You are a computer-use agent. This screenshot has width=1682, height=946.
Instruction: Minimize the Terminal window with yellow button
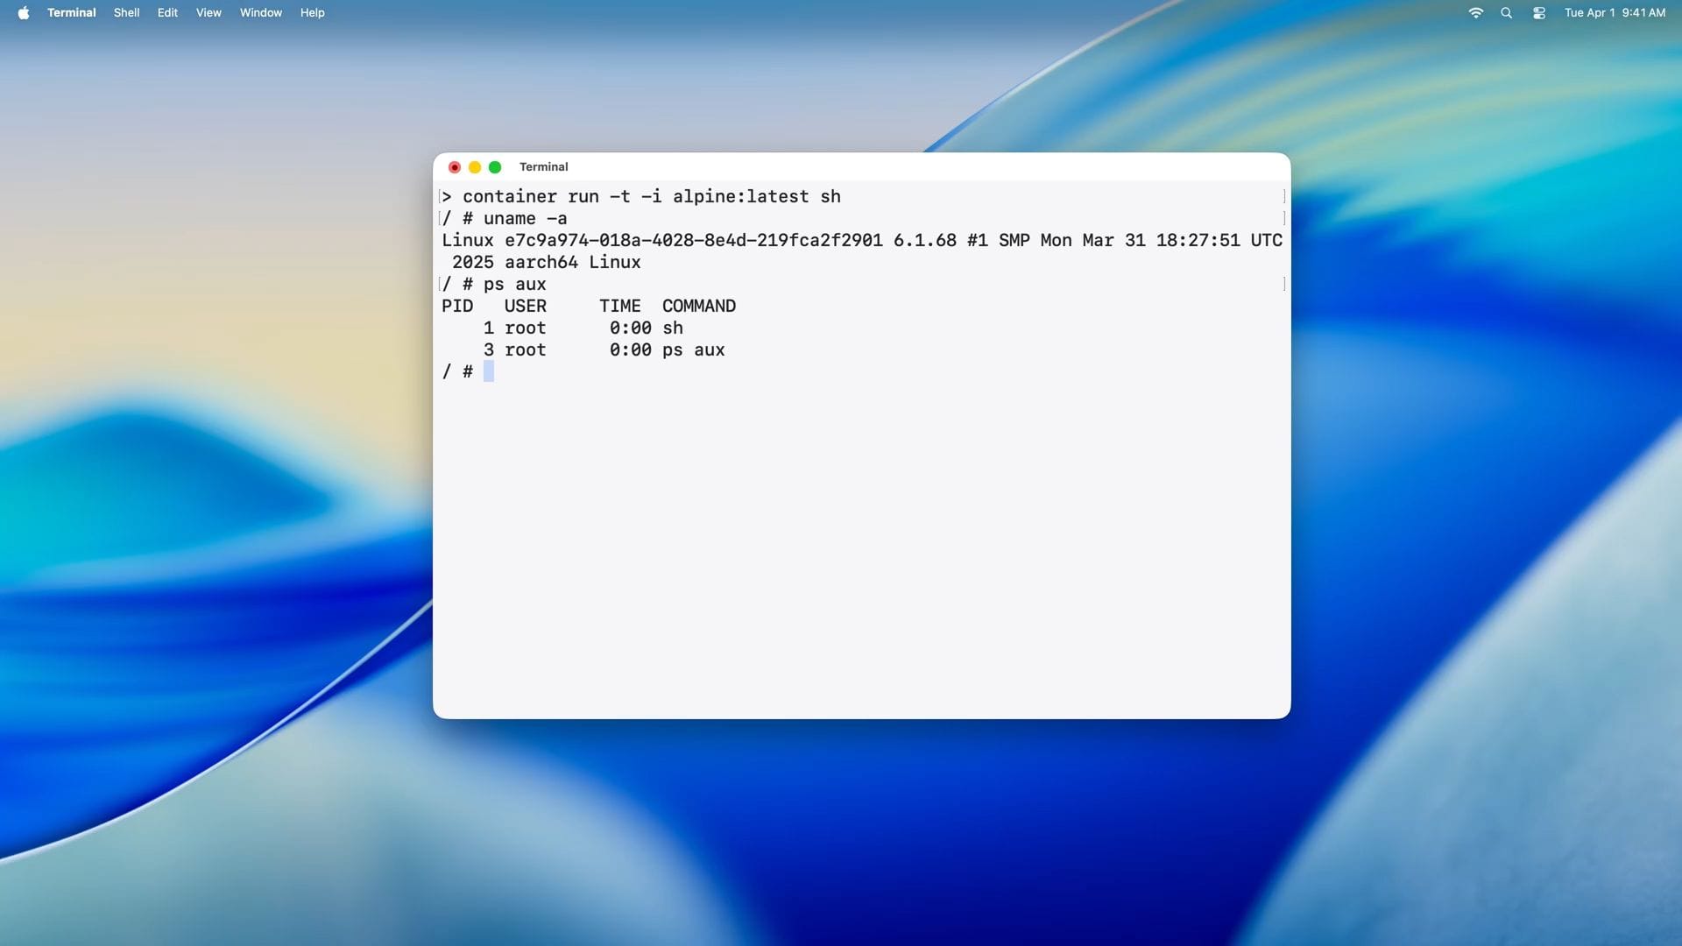click(475, 166)
